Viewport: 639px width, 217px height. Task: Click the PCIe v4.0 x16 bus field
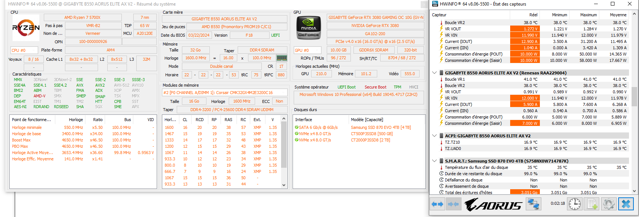pos(375,41)
